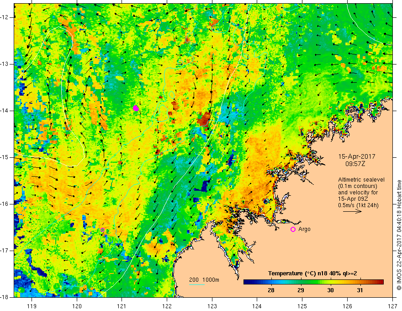
Task: Click the 'Altimetric sealevel' legend text
Action: coord(361,180)
